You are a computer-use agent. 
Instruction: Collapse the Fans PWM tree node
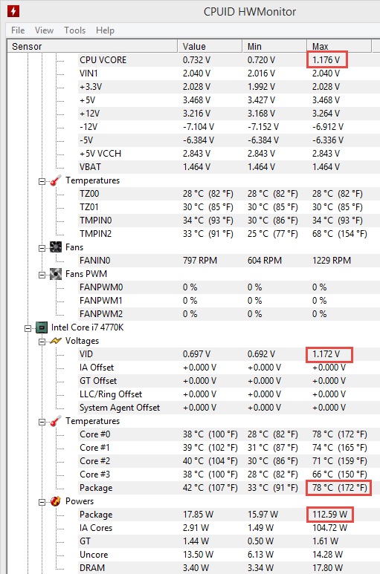click(x=42, y=275)
